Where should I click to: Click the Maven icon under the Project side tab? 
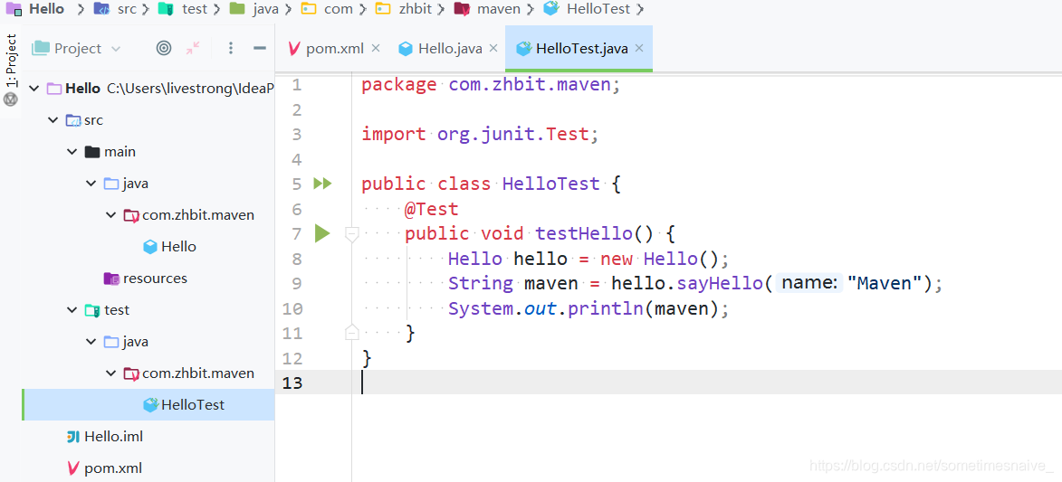click(x=10, y=100)
